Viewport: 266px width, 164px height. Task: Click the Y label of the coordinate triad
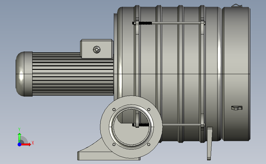click(x=19, y=130)
